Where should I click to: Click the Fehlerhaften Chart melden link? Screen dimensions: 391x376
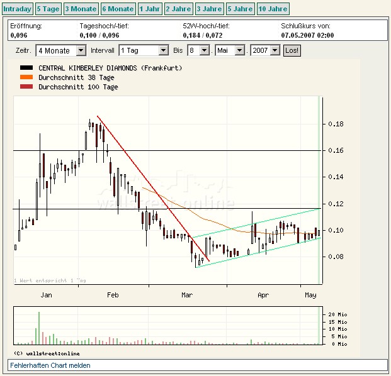50,365
